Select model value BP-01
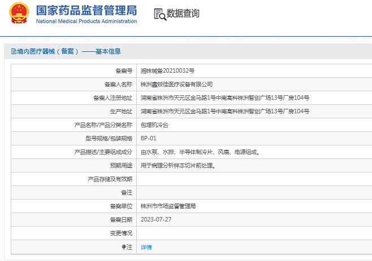This screenshot has height=261, width=372. tap(149, 139)
